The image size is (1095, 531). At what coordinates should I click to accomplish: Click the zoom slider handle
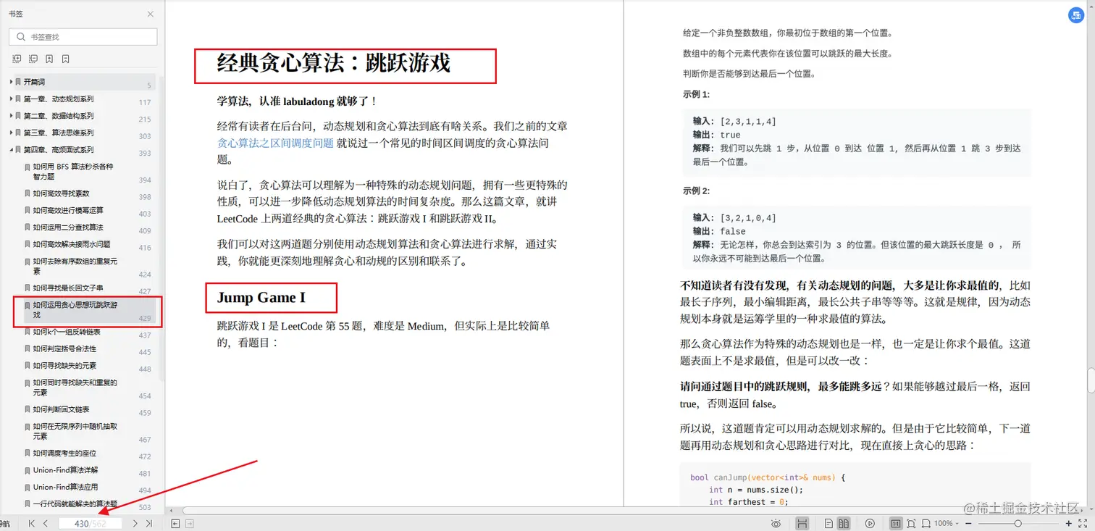click(1018, 524)
